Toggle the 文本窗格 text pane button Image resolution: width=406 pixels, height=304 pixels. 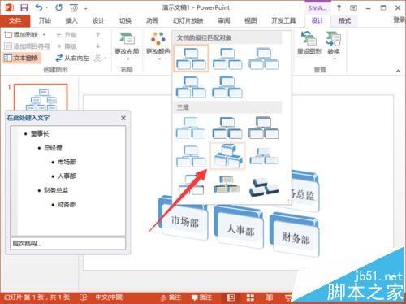(22, 58)
